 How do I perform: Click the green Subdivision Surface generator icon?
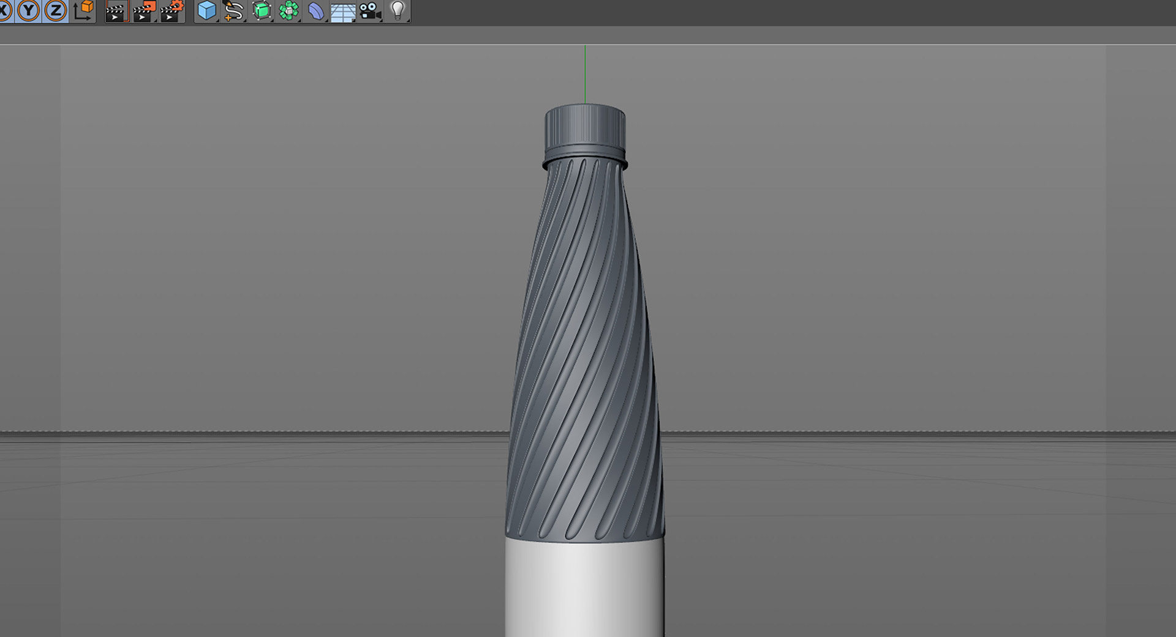(x=262, y=10)
